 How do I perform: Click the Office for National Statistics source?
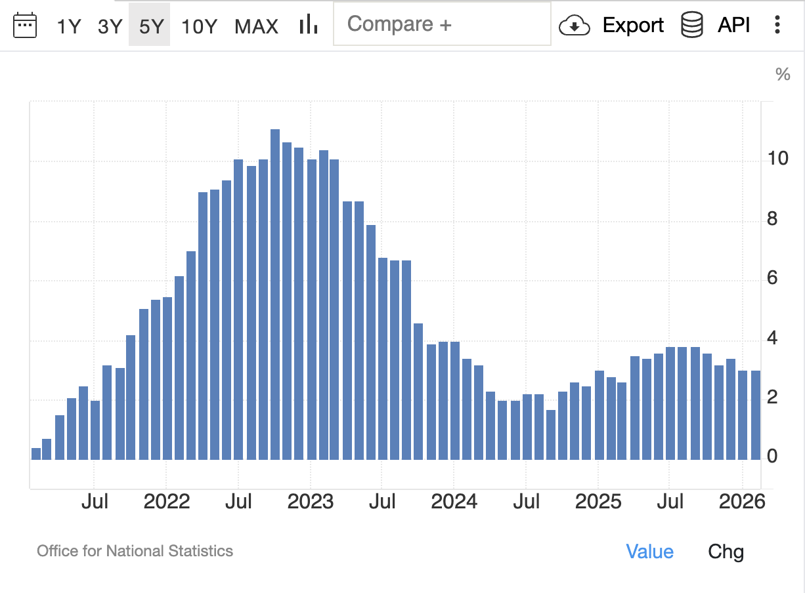(135, 550)
